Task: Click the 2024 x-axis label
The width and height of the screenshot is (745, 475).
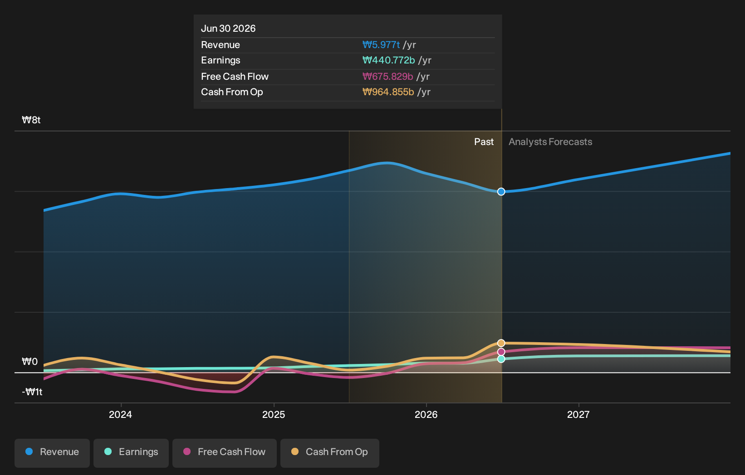Action: point(120,414)
